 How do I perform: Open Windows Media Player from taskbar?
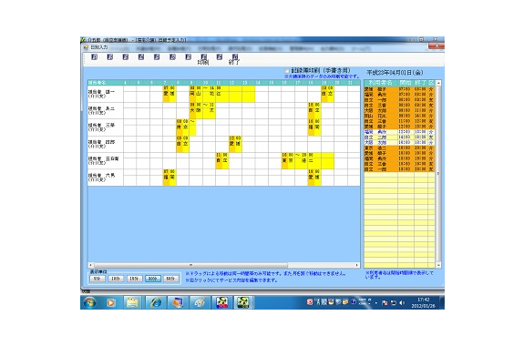coord(111,302)
